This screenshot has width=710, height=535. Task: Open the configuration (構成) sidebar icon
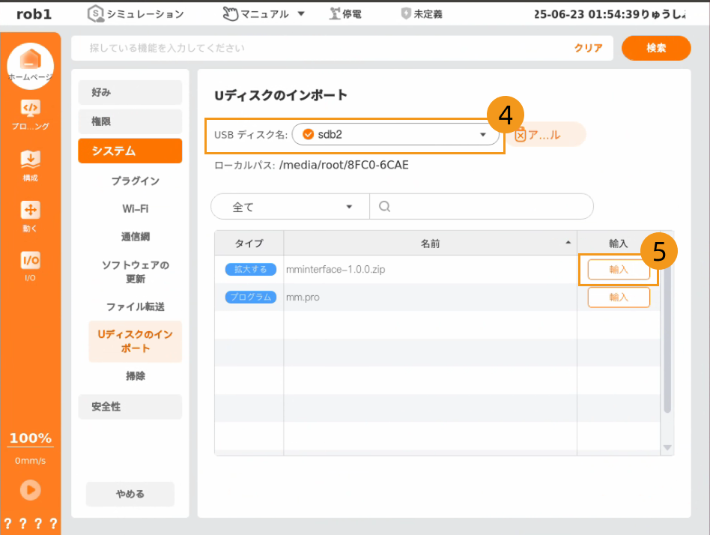click(x=30, y=160)
